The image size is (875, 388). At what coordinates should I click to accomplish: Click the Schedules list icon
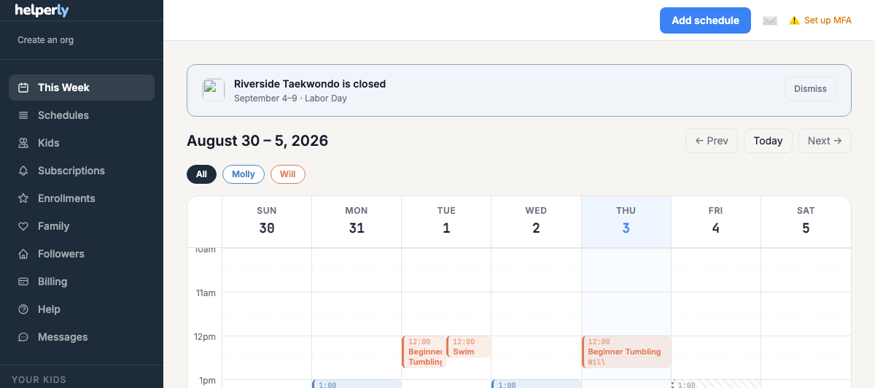pyautogui.click(x=23, y=115)
